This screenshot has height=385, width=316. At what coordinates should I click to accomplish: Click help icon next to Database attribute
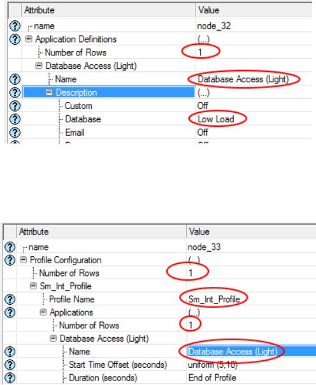[x=15, y=119]
